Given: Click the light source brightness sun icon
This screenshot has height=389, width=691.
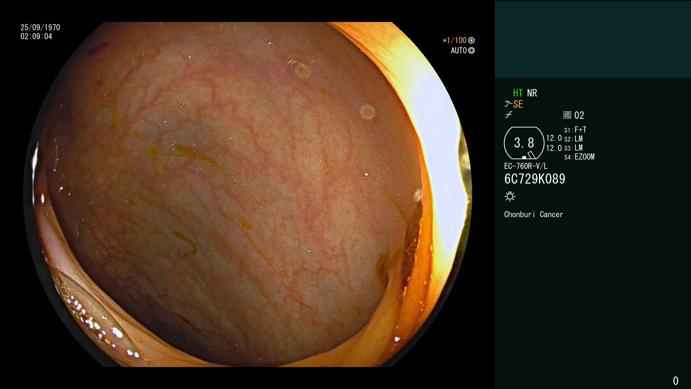Looking at the screenshot, I should tap(510, 196).
